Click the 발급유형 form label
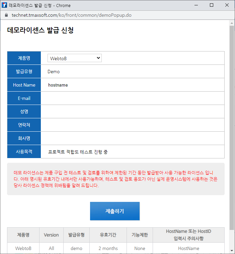The image size is (235, 254). pyautogui.click(x=24, y=72)
